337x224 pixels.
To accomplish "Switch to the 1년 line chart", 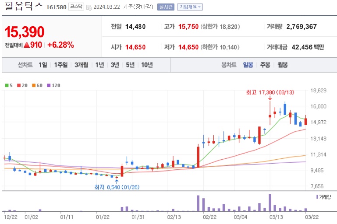I will pos(100,65).
